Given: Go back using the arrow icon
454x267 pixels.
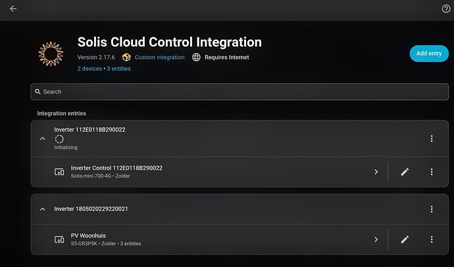Looking at the screenshot, I should 13,9.
